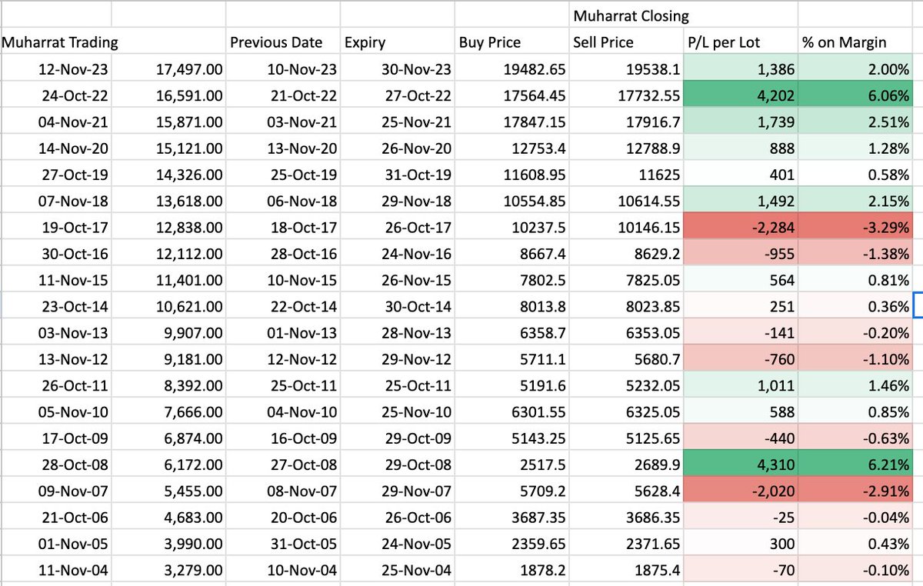Select buy price cell 19482.65
The image size is (923, 586).
(511, 69)
